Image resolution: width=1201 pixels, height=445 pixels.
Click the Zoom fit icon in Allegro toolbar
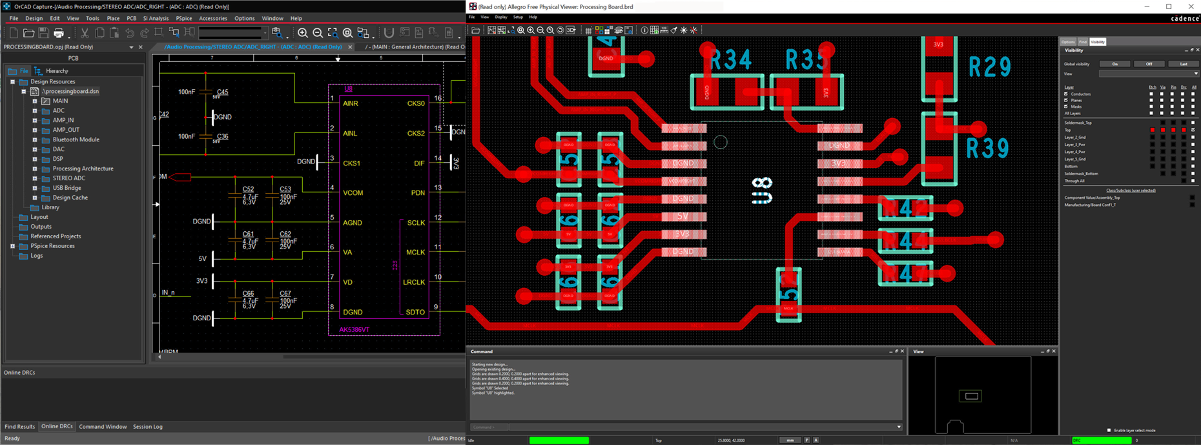(x=520, y=30)
